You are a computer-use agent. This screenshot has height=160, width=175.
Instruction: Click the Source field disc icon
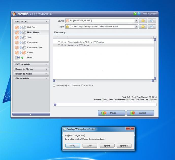[68, 21]
